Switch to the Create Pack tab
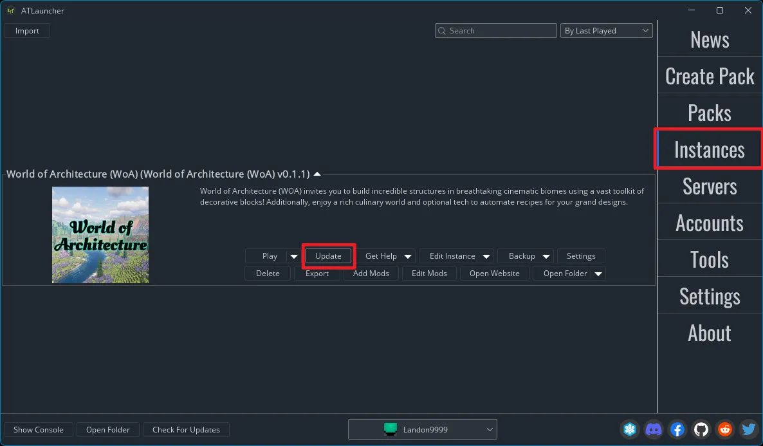Viewport: 763px width, 446px height. pyautogui.click(x=710, y=76)
